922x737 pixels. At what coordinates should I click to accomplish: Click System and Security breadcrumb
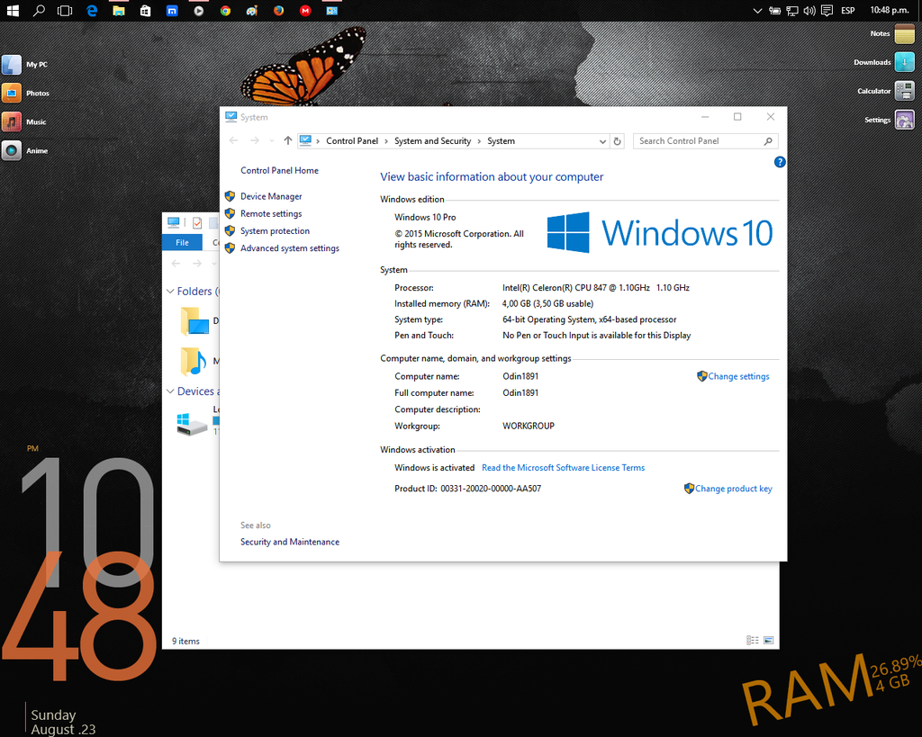click(433, 141)
